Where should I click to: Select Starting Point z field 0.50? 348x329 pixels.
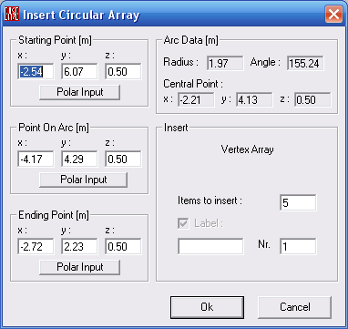click(x=123, y=72)
